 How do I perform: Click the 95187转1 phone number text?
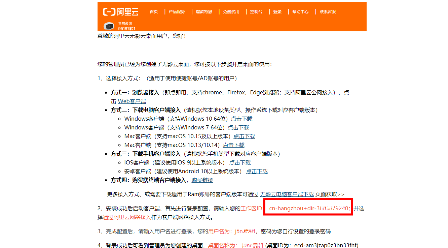pos(126,29)
